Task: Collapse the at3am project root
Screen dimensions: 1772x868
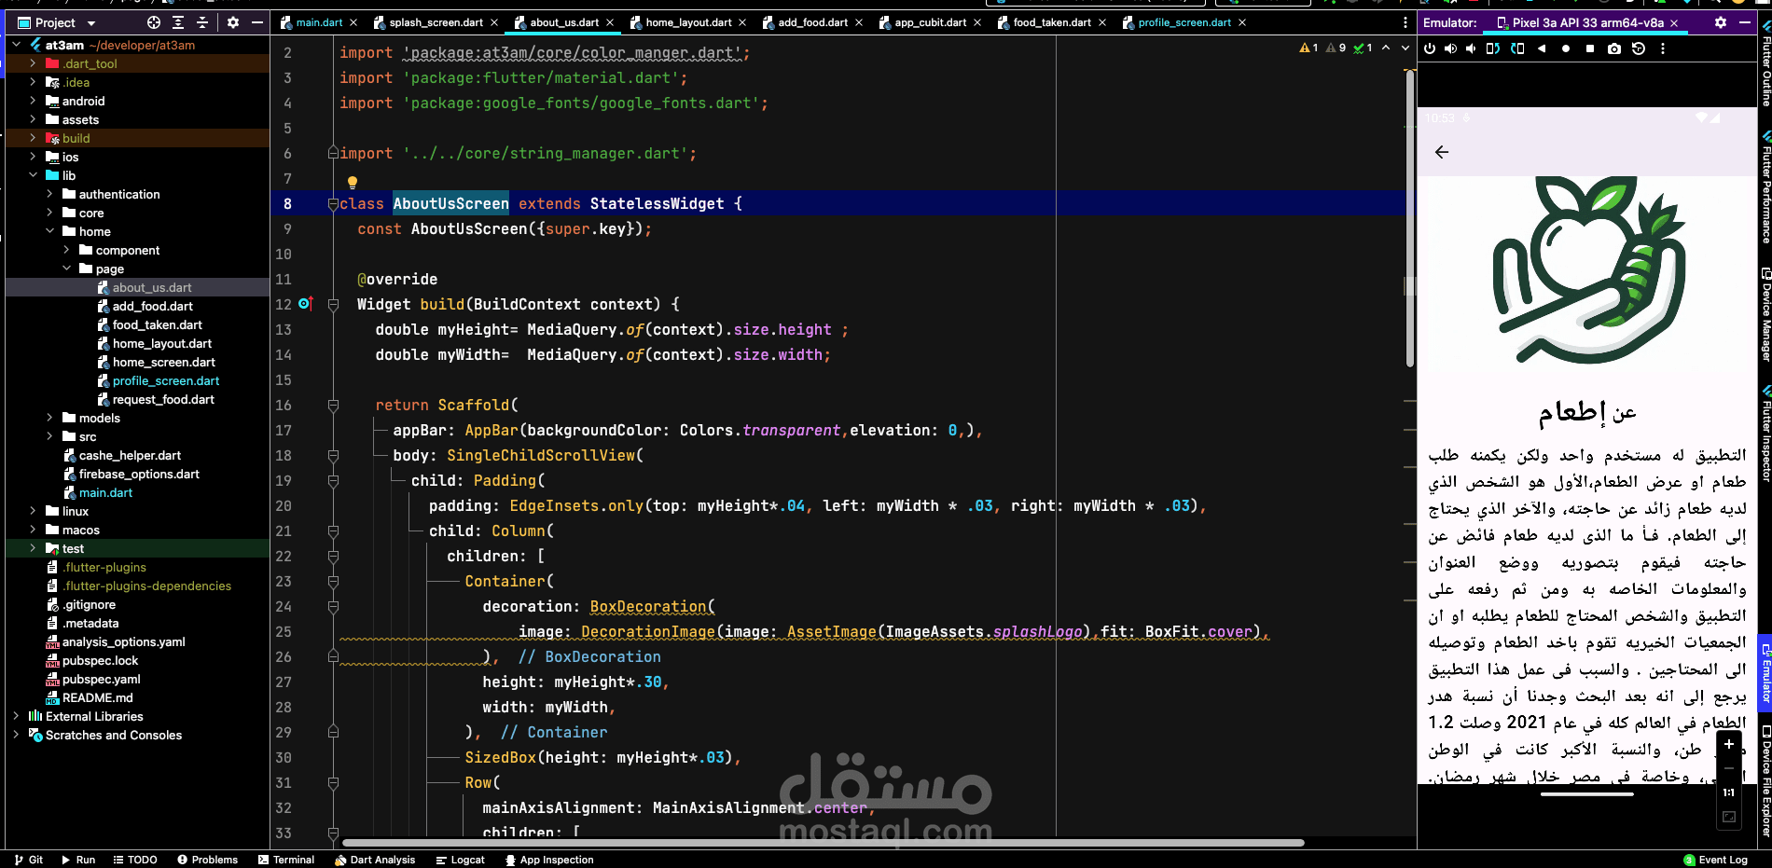Action: (16, 45)
